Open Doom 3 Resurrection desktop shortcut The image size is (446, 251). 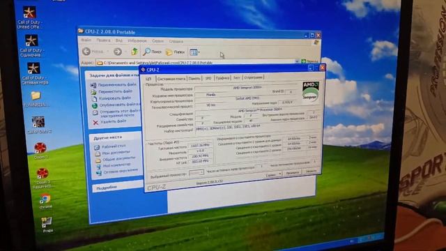(43, 178)
